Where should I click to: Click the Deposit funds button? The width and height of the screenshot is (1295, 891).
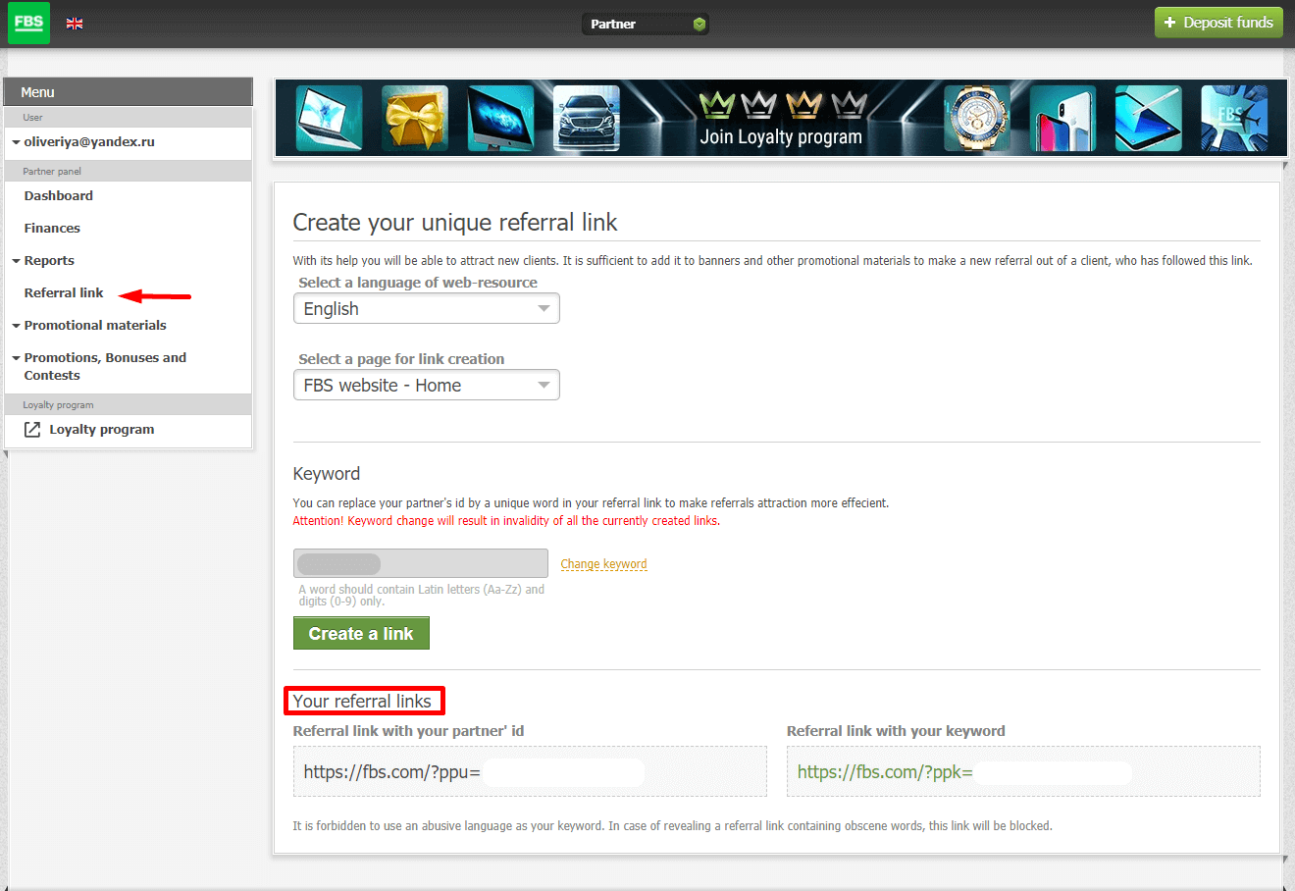coord(1218,23)
